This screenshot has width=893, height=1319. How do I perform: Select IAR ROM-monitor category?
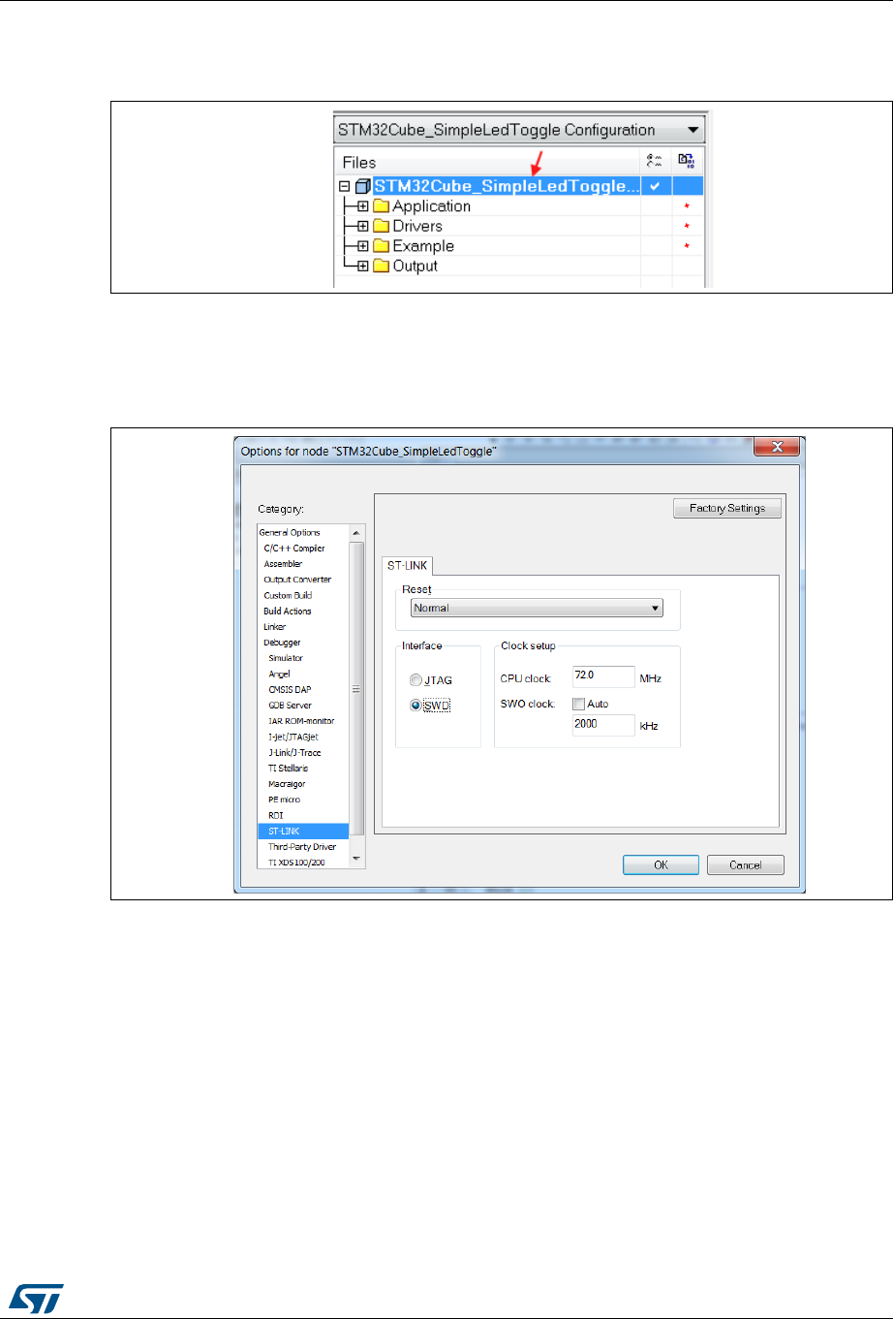click(301, 721)
